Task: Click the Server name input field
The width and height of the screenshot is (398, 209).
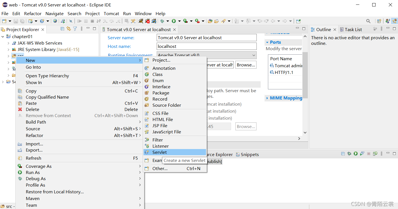Action: 207,38
